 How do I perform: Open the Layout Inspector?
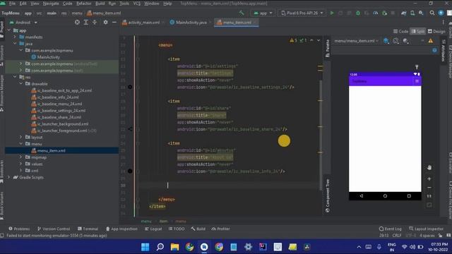(x=426, y=229)
